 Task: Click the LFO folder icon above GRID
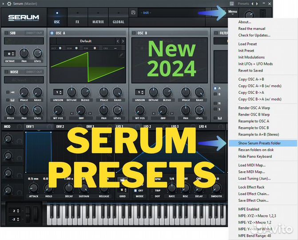(123, 180)
